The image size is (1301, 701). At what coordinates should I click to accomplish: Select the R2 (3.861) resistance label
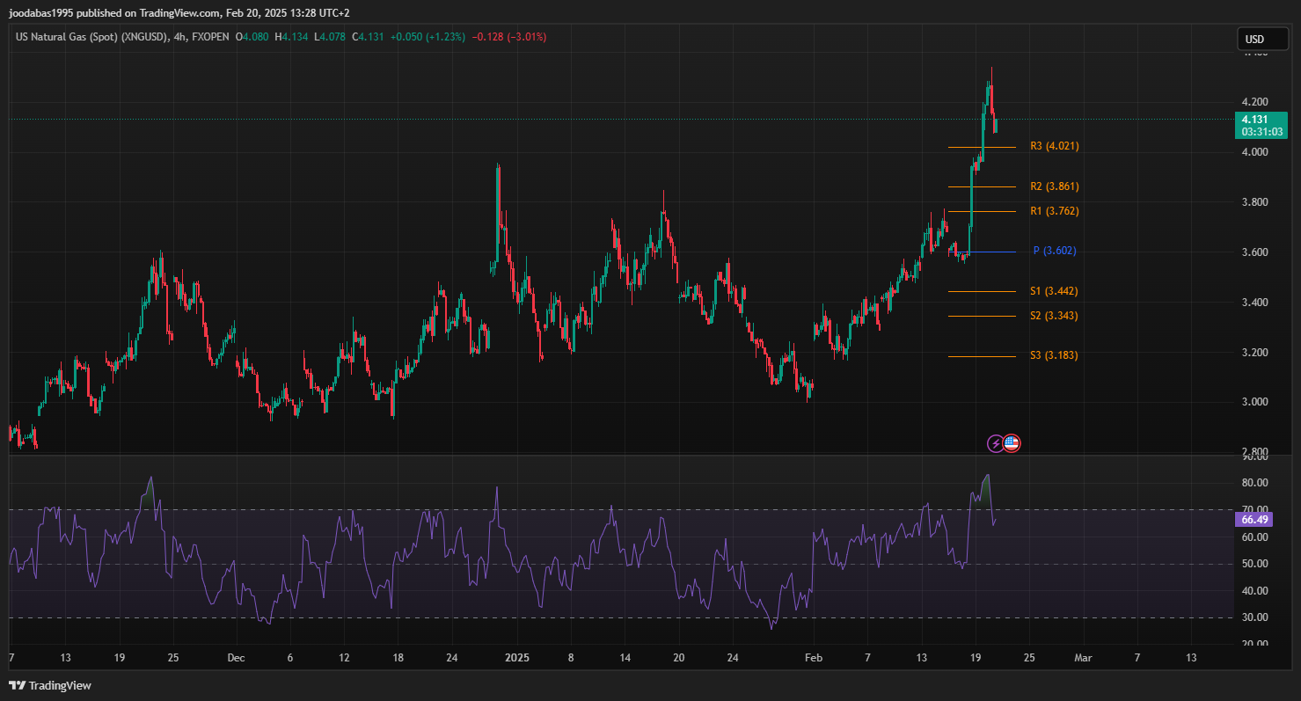click(1054, 186)
